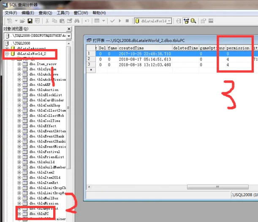Click the Show Results Pane icon

point(211,21)
